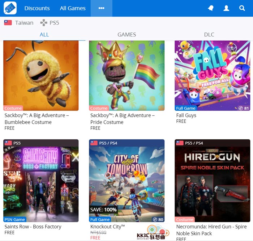Switch to the DLC tab
Screen dimensions: 253x241
click(209, 35)
